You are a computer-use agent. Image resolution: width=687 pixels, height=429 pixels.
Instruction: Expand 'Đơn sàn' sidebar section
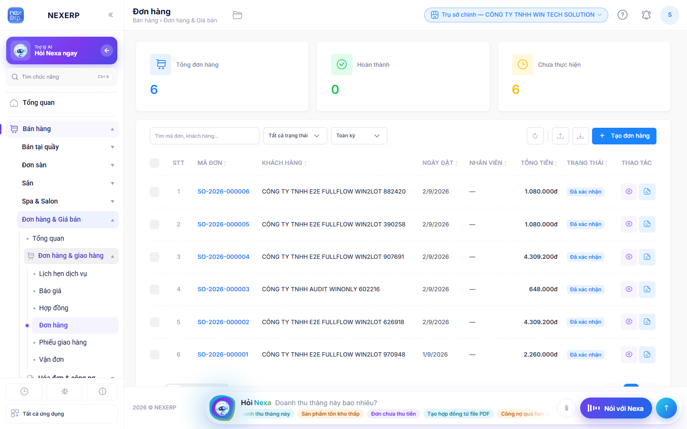68,165
